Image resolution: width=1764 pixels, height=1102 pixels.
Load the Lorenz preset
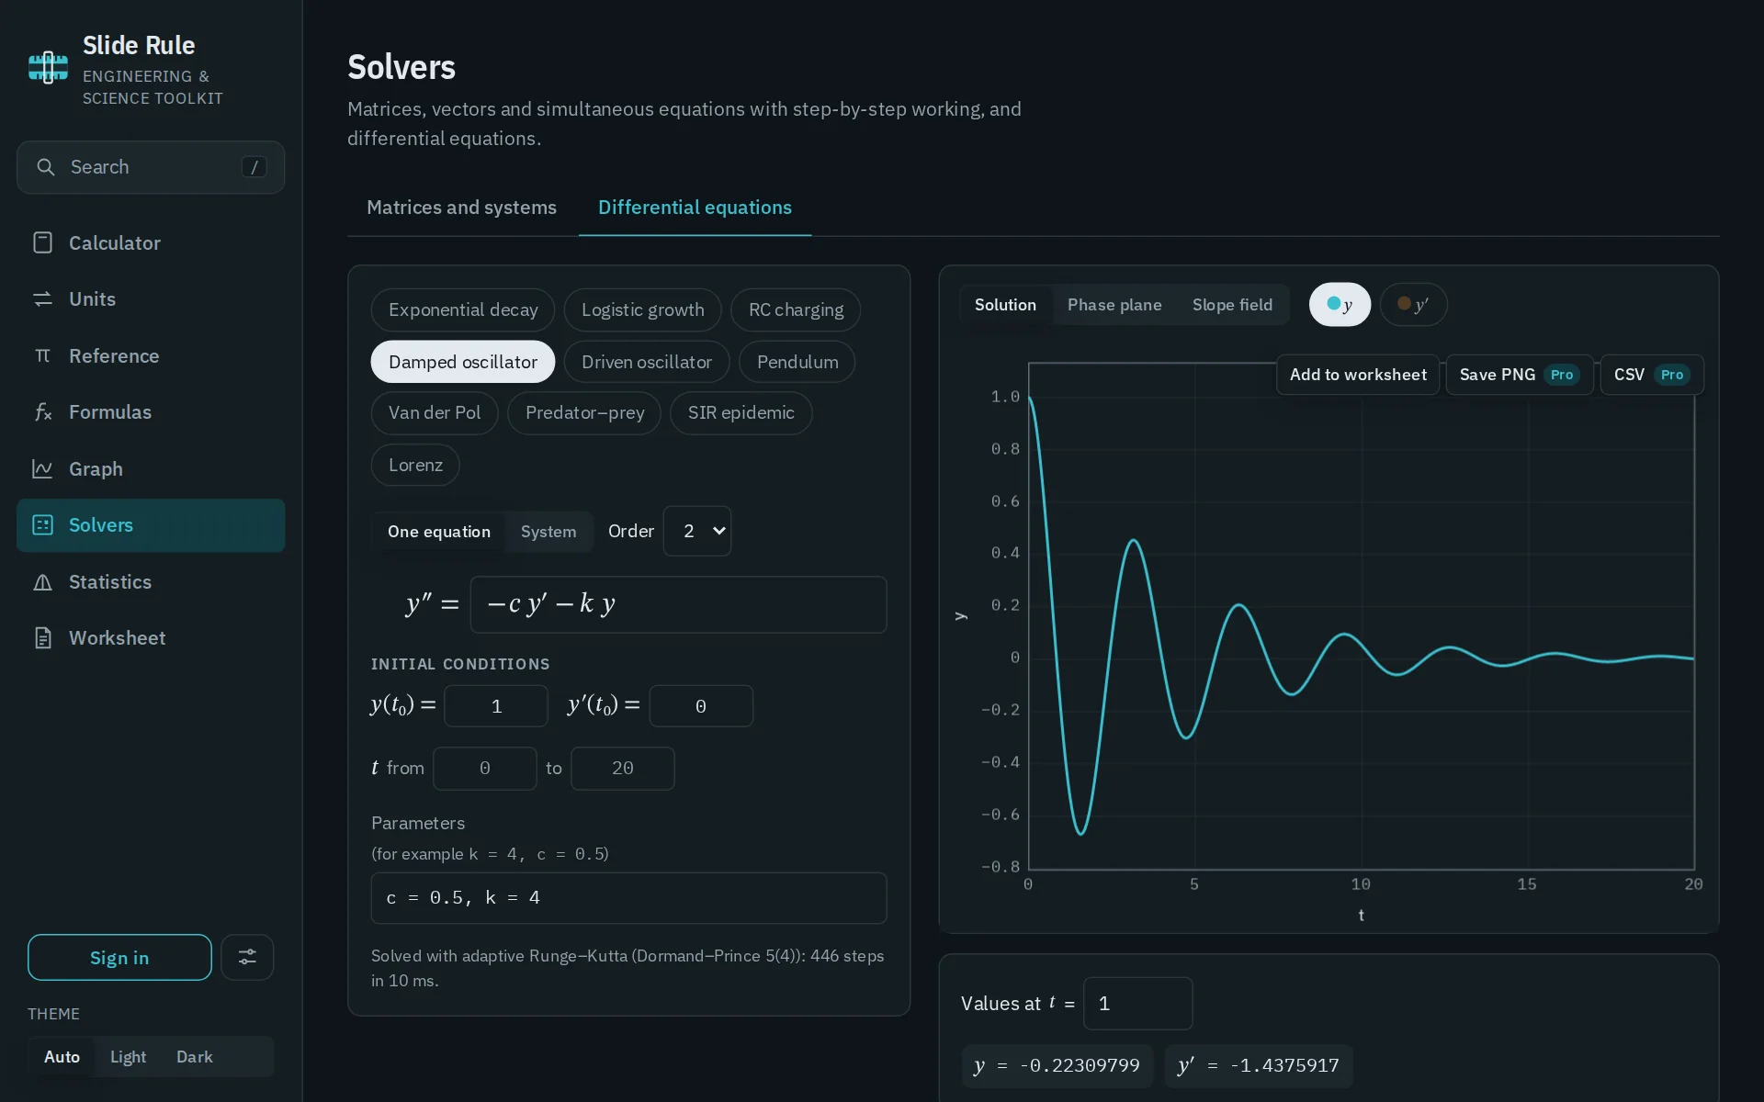[415, 466]
